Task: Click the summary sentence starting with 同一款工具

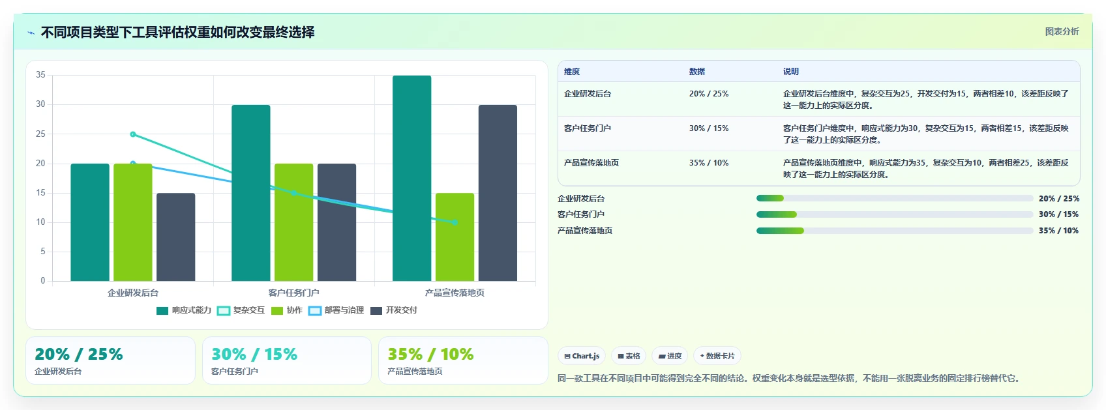Action: 788,378
